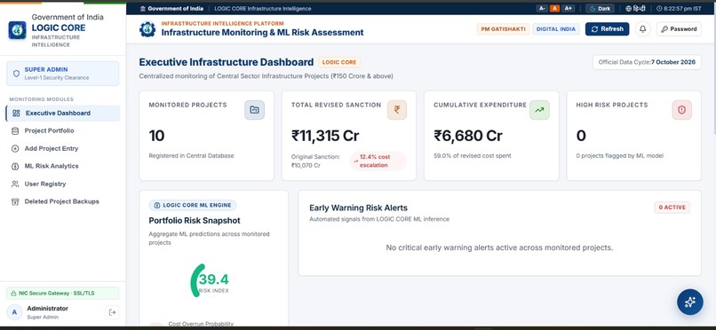Click the 'Early Warning Risk Alerts' heading
The image size is (716, 330).
358,208
